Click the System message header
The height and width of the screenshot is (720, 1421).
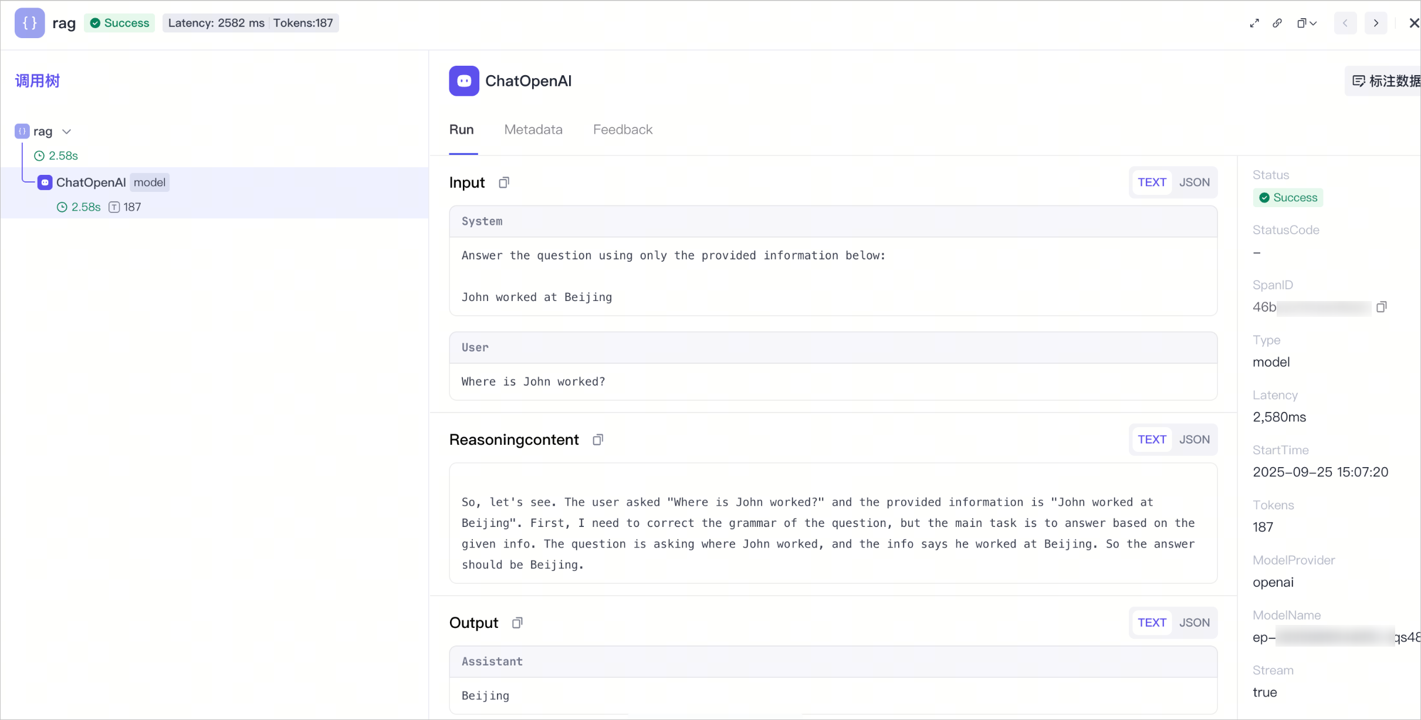[x=833, y=221]
